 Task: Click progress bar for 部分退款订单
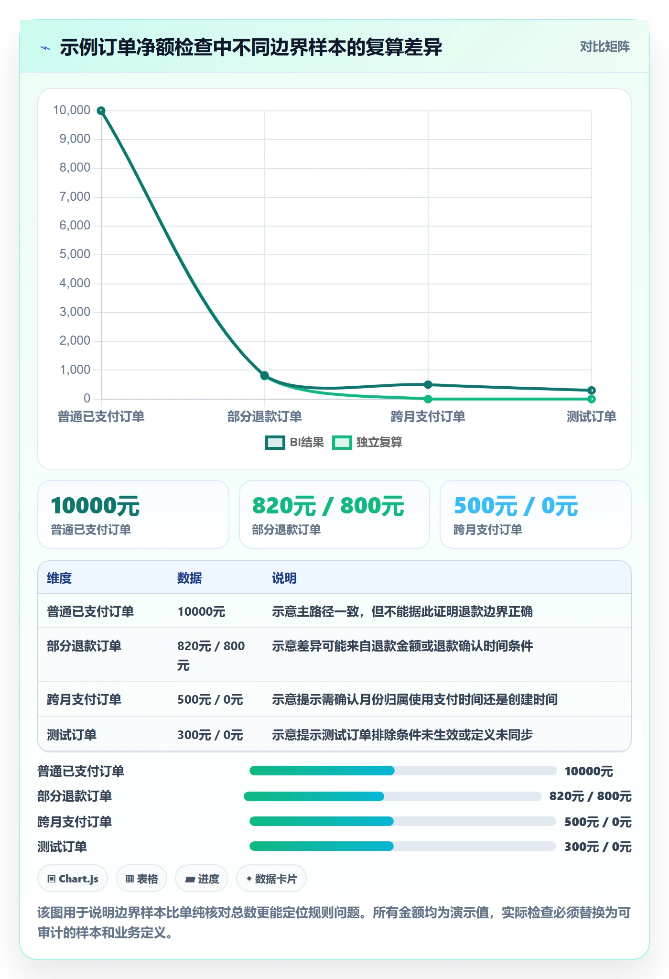point(393,796)
